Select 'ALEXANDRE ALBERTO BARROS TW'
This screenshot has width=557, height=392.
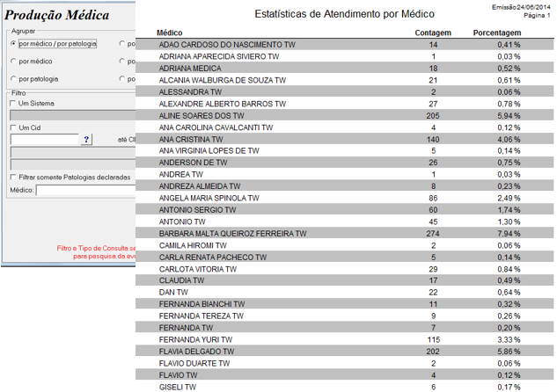[344, 104]
